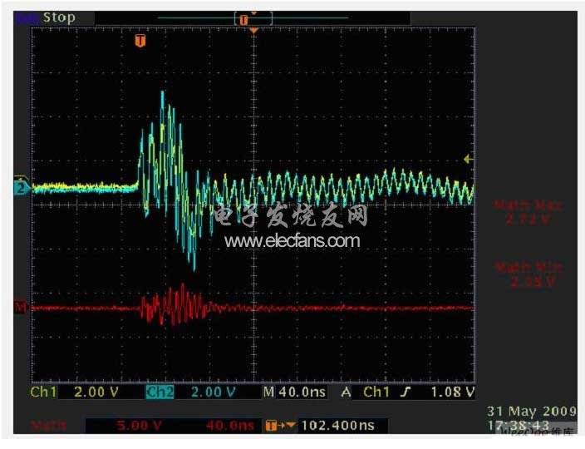Click the Math Min measurement readout
Image resolution: width=585 pixels, height=449 pixels.
coord(529,274)
